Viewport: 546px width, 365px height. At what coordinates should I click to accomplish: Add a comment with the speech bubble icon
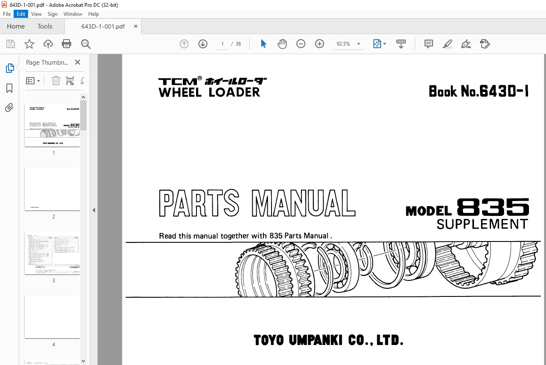(x=429, y=44)
